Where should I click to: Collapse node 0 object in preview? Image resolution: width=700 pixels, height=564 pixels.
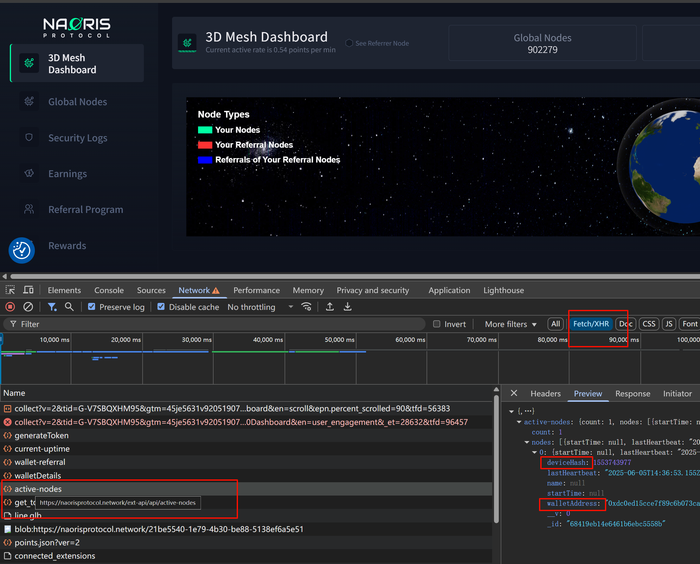[x=535, y=452]
